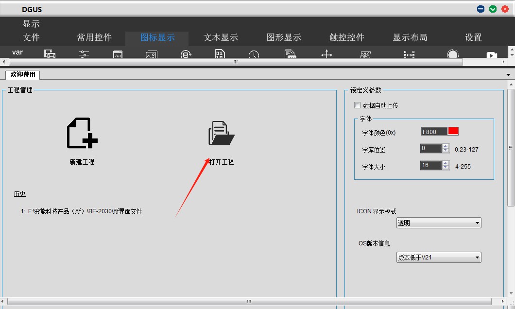
Task: Switch to the 文本显示 tab
Action: [x=221, y=37]
